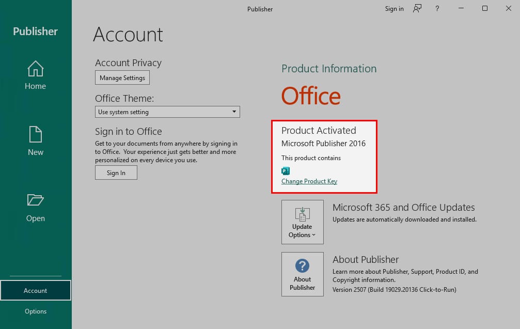
Task: Click the Account Privacy heading
Action: pos(129,62)
